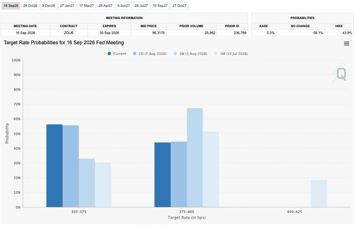Toggle the Current series legend dot
The width and height of the screenshot is (355, 227).
(x=109, y=54)
